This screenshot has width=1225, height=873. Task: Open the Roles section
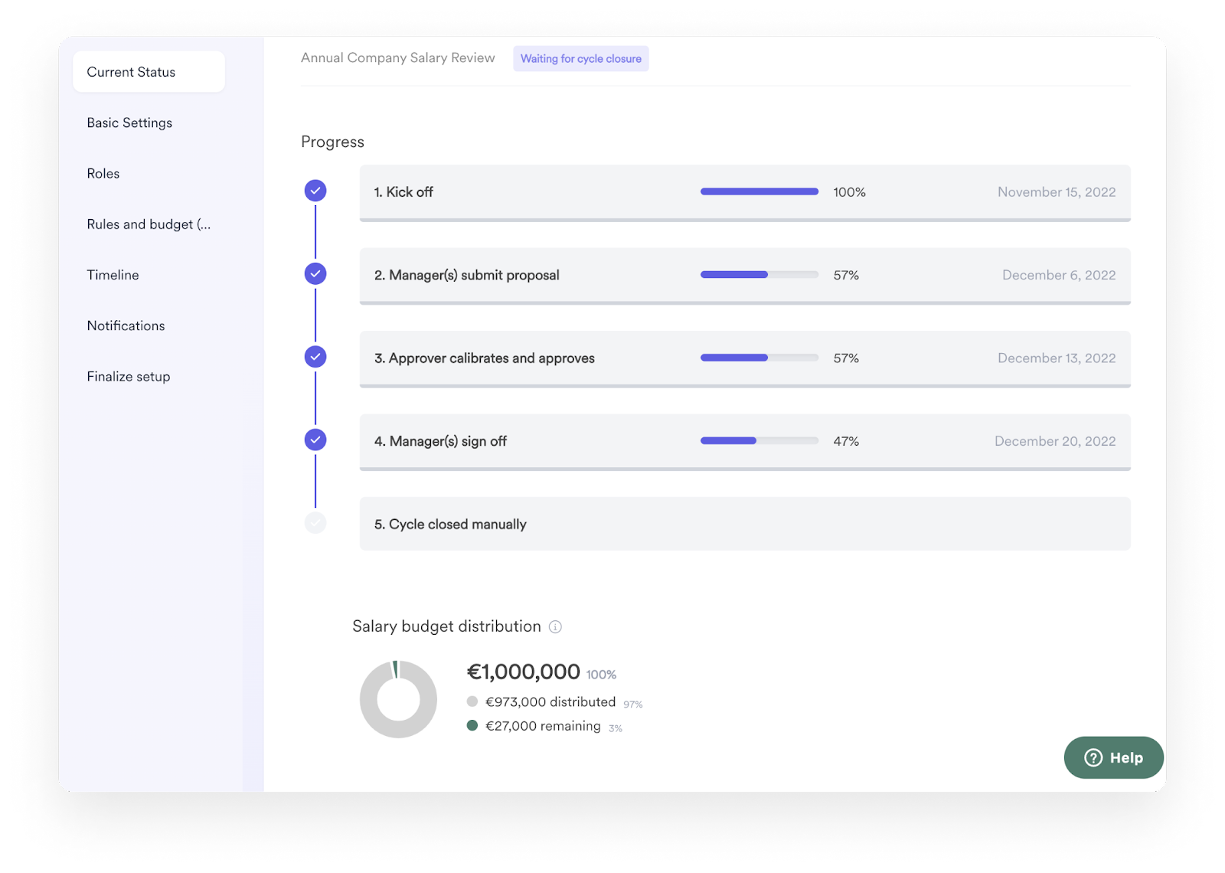(103, 173)
